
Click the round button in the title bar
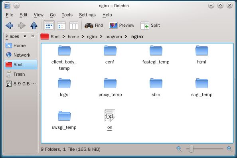[16, 6]
